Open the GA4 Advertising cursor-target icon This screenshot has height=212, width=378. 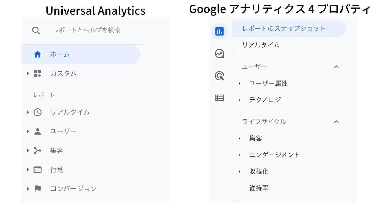click(x=219, y=76)
